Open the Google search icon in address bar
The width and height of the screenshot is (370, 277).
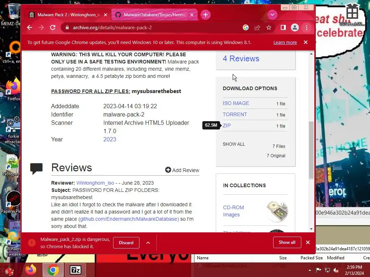[x=246, y=27]
